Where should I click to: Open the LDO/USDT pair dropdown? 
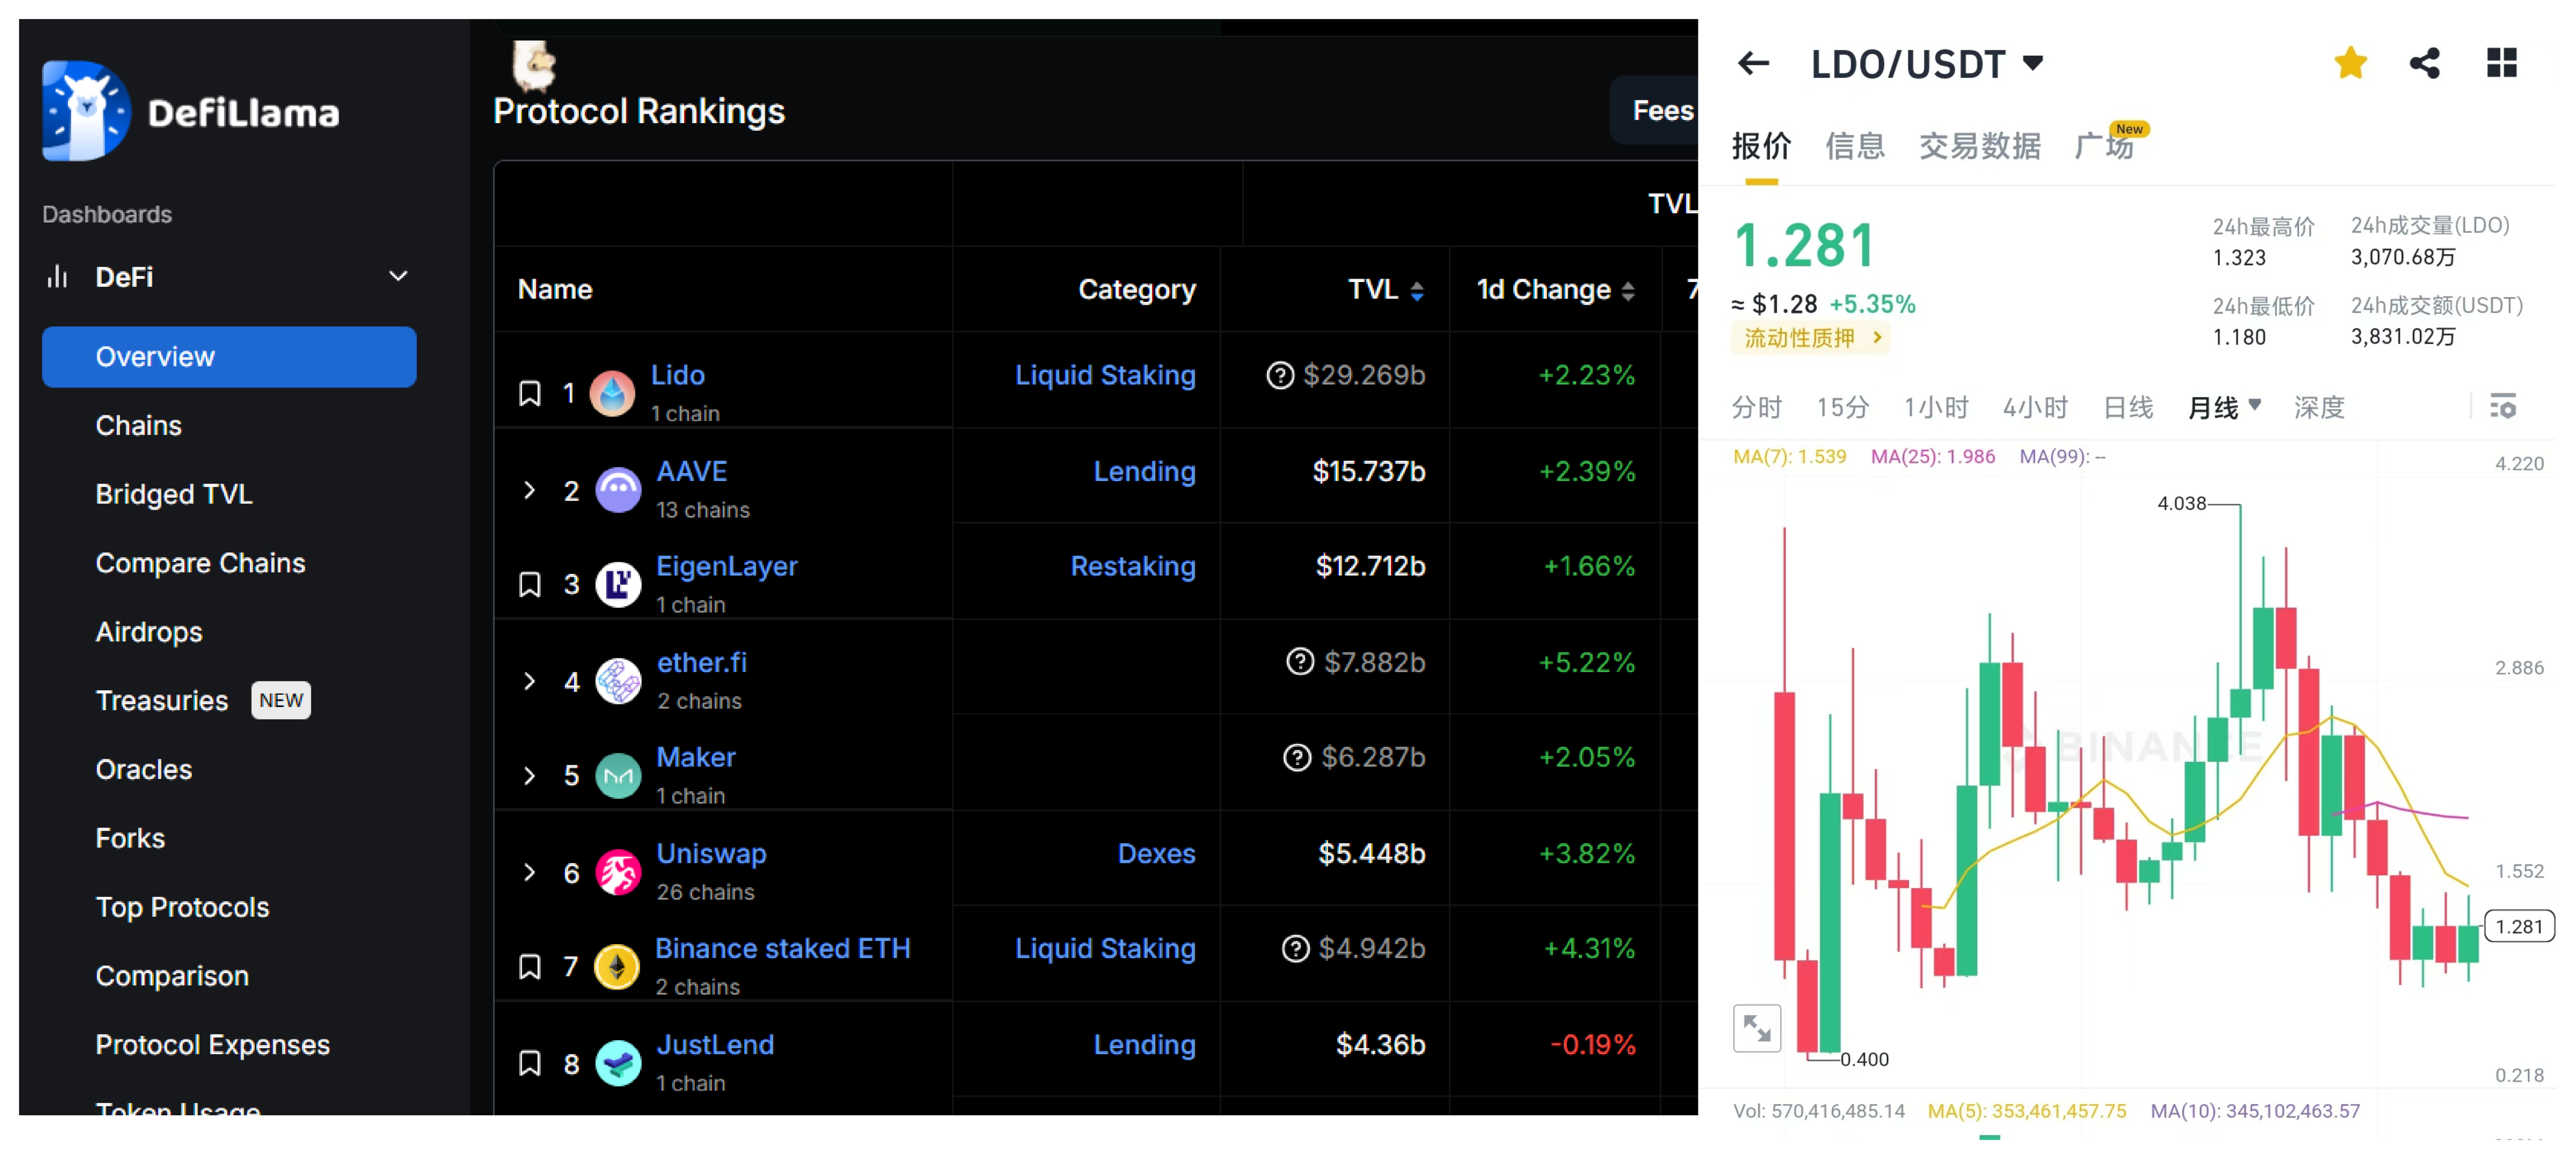coord(2032,63)
